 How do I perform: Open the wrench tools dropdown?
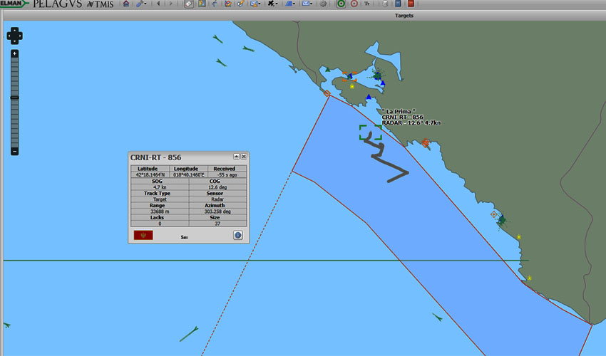pyautogui.click(x=142, y=4)
